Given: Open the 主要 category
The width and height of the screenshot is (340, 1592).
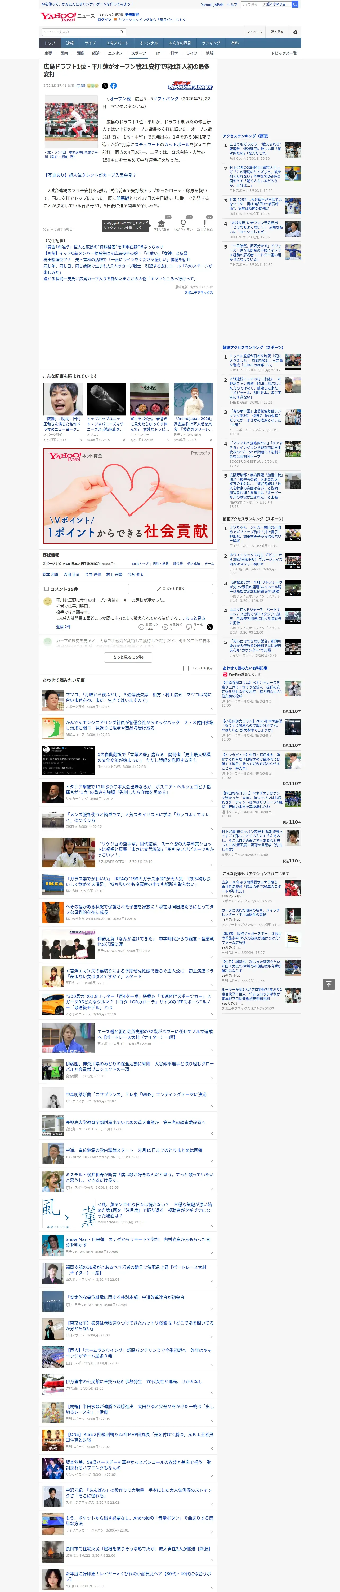Looking at the screenshot, I should coord(48,53).
